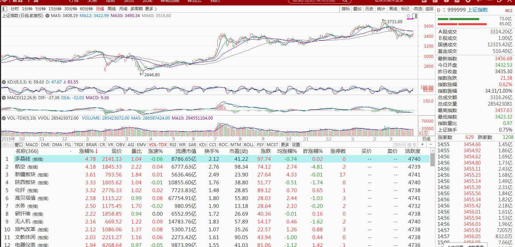515x247 pixels.
Task: Click the 最新指数 value 3456.68
Action: [503, 58]
